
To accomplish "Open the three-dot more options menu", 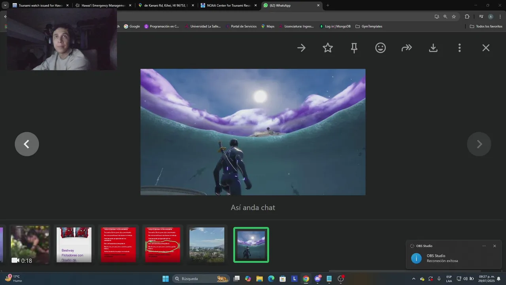I will point(459,48).
